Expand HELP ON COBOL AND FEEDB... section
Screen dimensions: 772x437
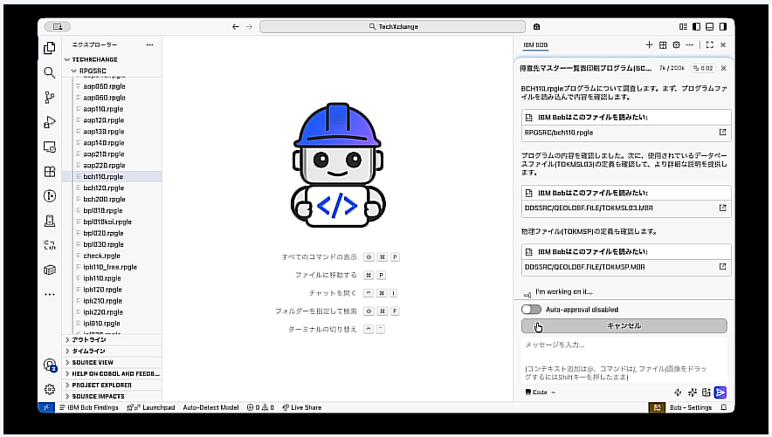[x=113, y=373]
